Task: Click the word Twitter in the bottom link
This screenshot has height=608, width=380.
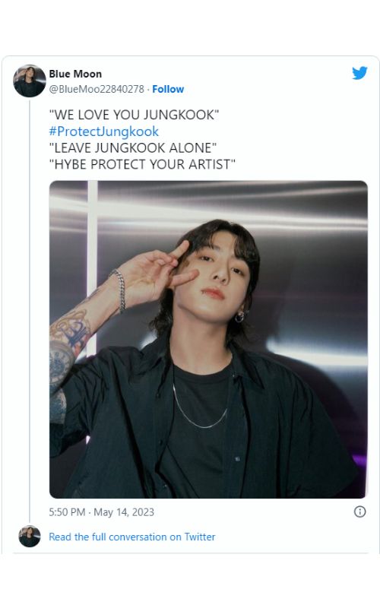Action: 199,537
